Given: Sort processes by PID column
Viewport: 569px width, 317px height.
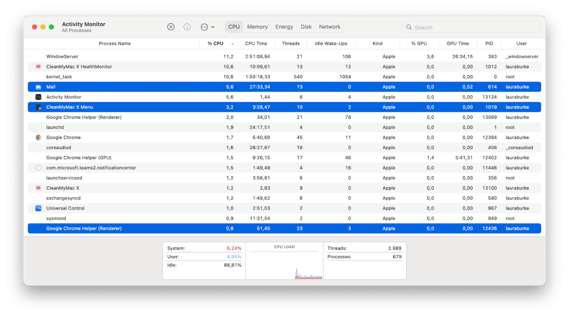Looking at the screenshot, I should [x=489, y=43].
